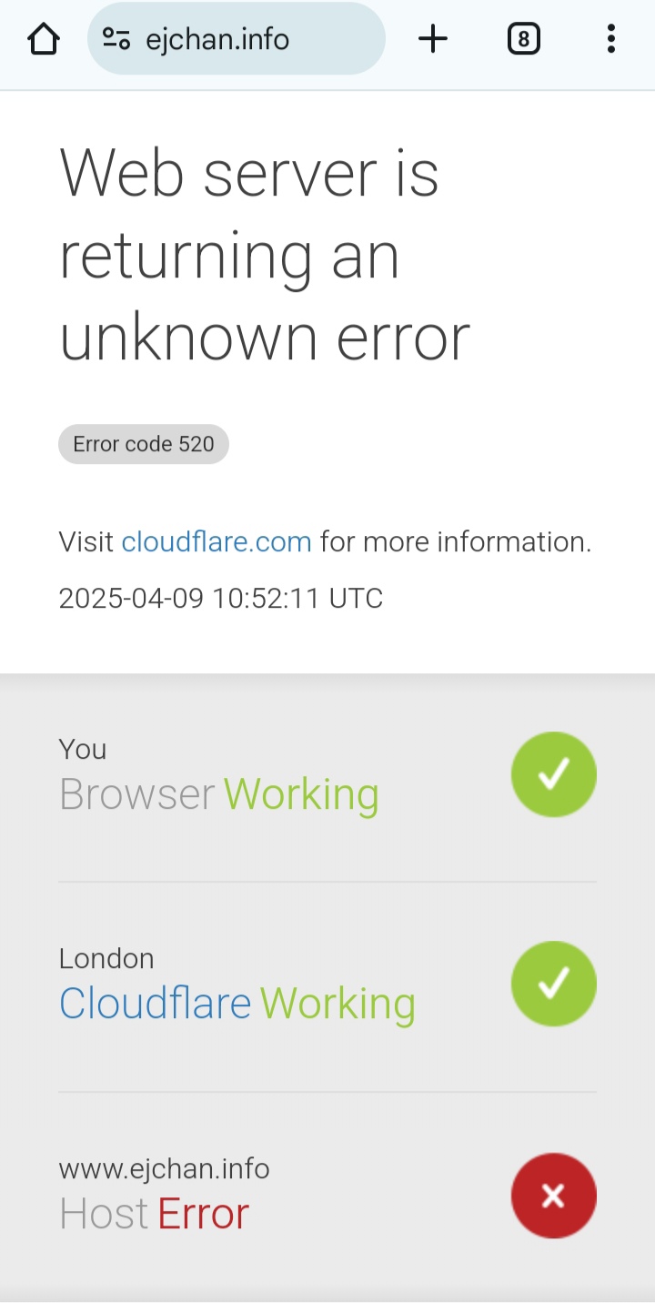The height and width of the screenshot is (1303, 655).
Task: Open tab switcher showing 8 tabs
Action: click(x=523, y=39)
